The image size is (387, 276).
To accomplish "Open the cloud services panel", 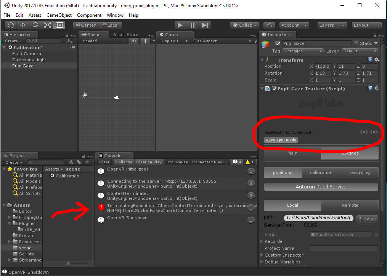I will pos(269,25).
